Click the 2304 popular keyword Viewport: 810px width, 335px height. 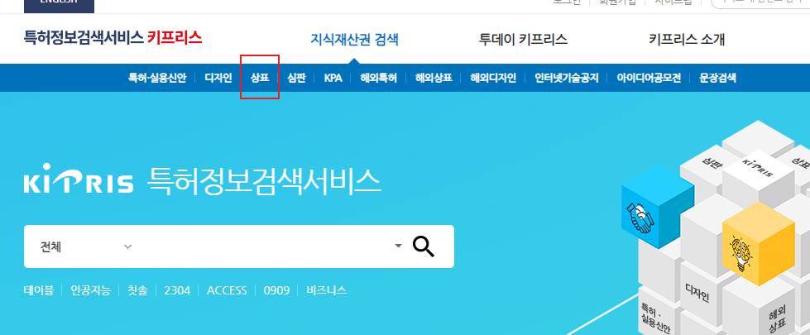pos(177,290)
